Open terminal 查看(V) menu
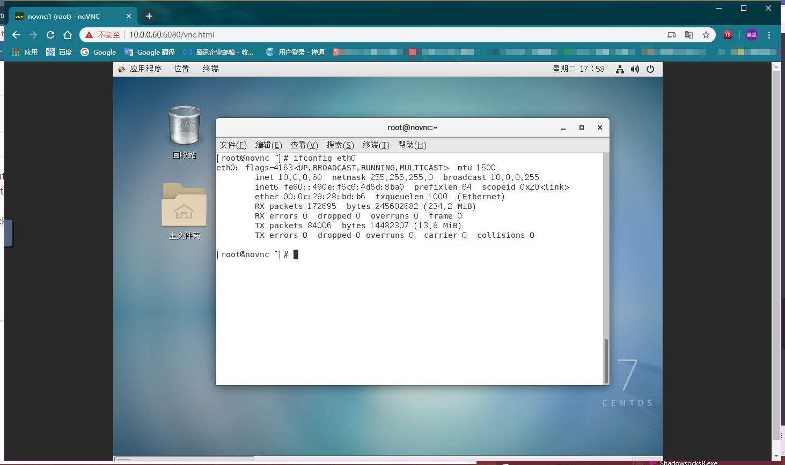The image size is (785, 465). pyautogui.click(x=304, y=145)
